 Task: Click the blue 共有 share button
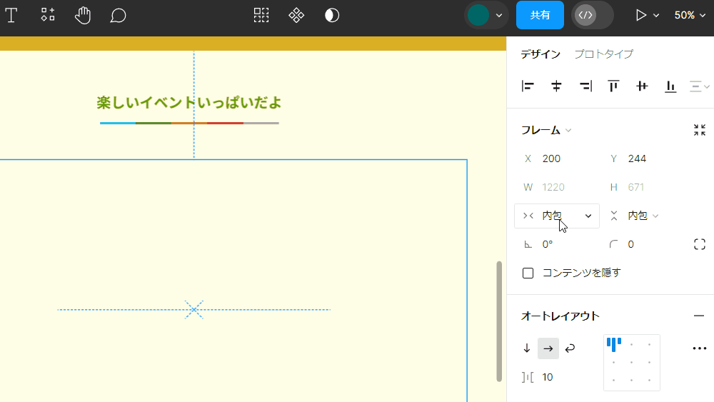coord(540,15)
